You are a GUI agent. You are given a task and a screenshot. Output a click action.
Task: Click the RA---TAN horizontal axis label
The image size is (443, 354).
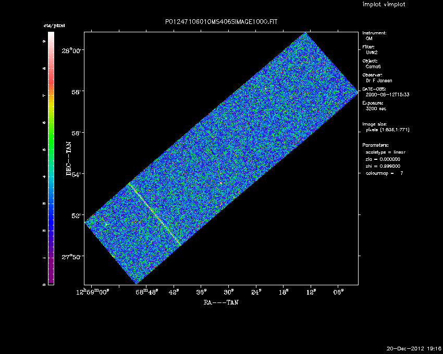pyautogui.click(x=221, y=302)
